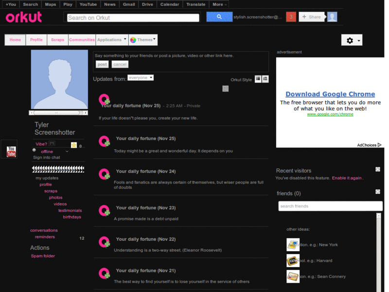Open the Applications dropdown
The width and height of the screenshot is (389, 292).
[112, 40]
